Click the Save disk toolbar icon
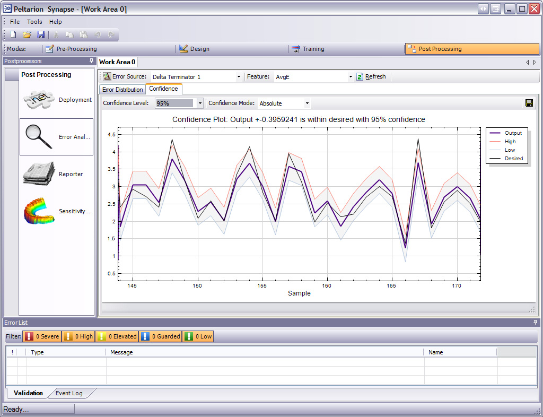The height and width of the screenshot is (417, 543). (41, 34)
